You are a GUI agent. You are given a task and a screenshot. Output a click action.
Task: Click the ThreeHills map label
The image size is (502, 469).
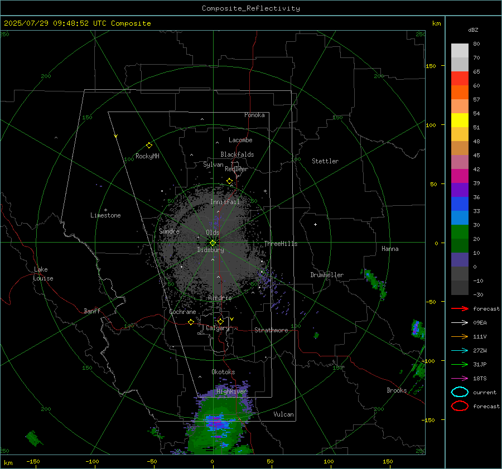(281, 244)
